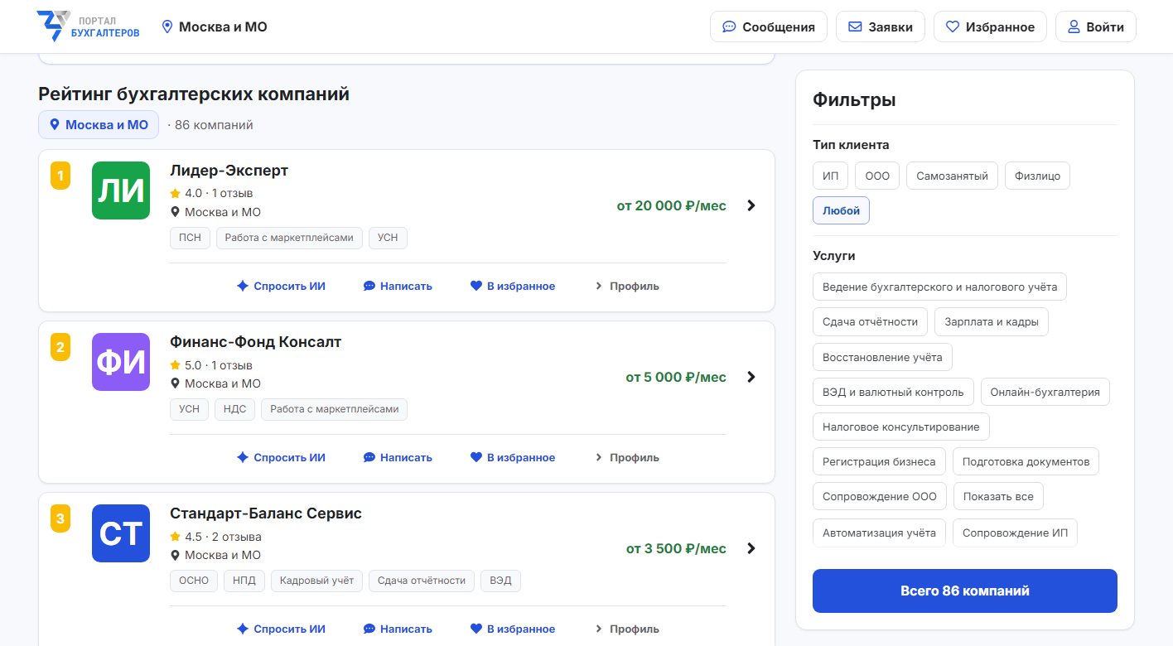The image size is (1173, 646).
Task: Select Любой client type filter
Action: [x=841, y=210]
